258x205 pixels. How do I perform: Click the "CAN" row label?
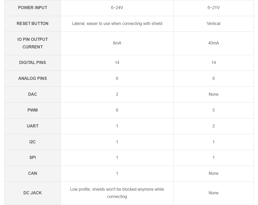[33, 174]
